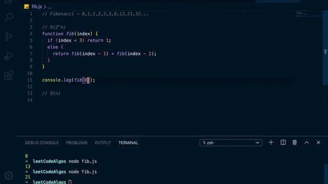Open the Search view in the activity bar
Screen dimensions: 328x184
click(x=9, y=17)
